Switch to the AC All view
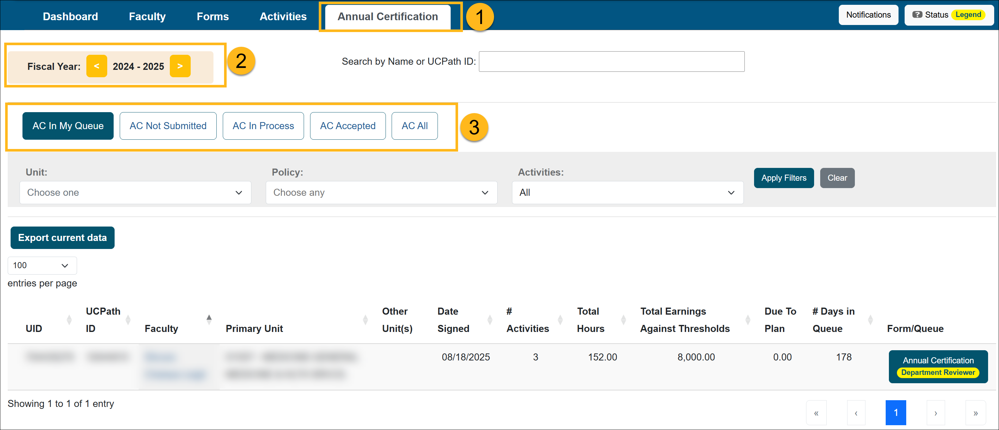This screenshot has width=999, height=430. tap(414, 125)
